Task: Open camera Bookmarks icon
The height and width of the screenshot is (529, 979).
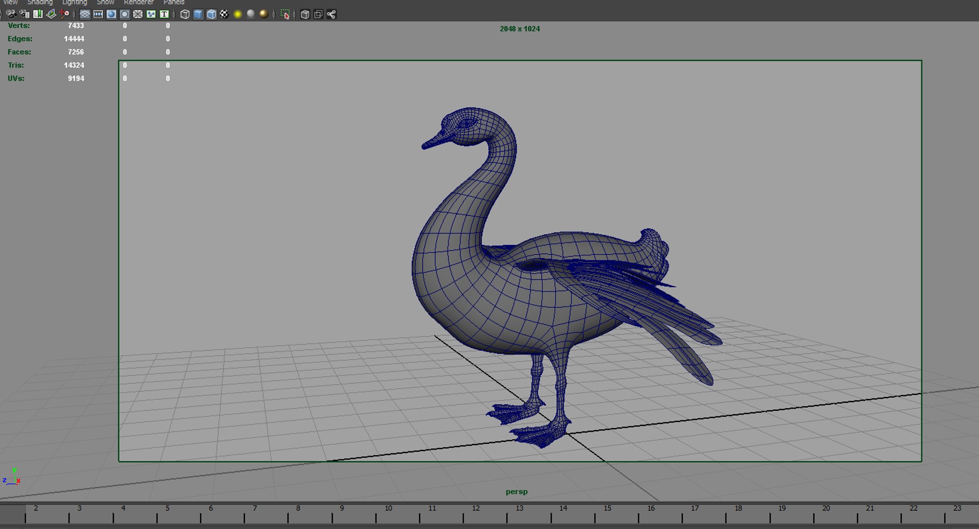Action: click(38, 14)
